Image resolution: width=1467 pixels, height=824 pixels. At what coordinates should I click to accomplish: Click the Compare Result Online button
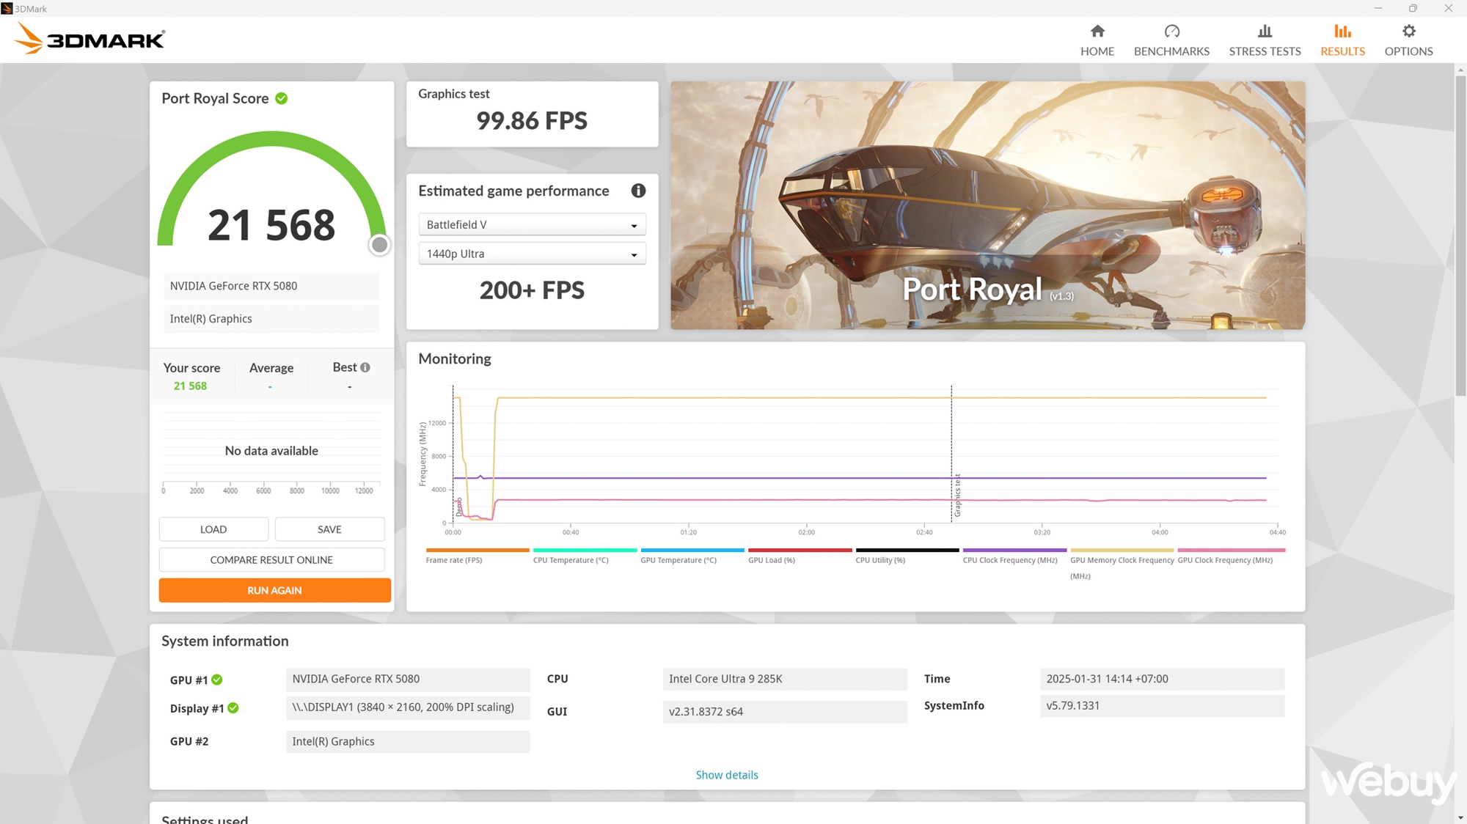pos(270,559)
